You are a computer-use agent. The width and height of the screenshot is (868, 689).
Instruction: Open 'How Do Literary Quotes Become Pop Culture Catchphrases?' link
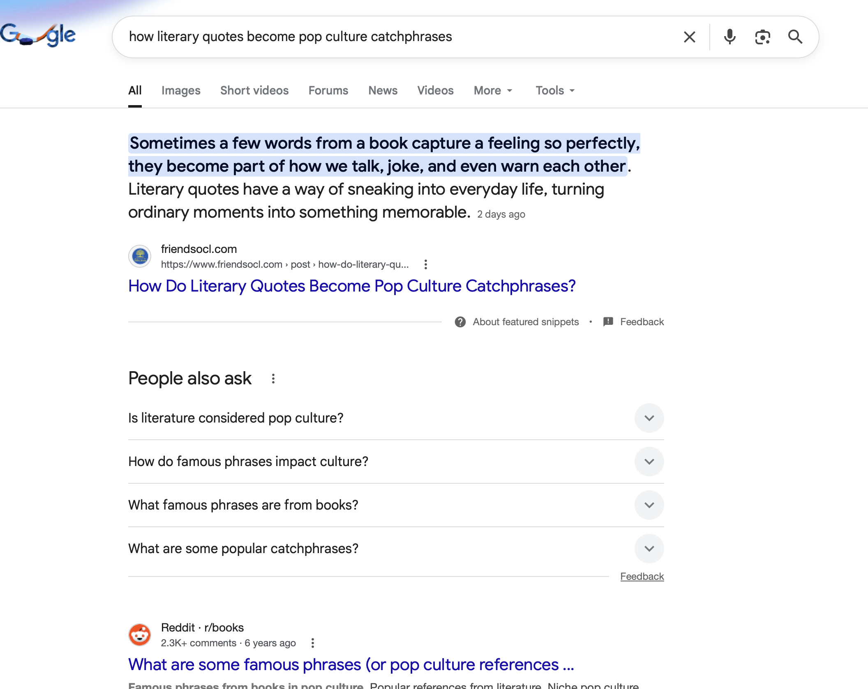[352, 286]
